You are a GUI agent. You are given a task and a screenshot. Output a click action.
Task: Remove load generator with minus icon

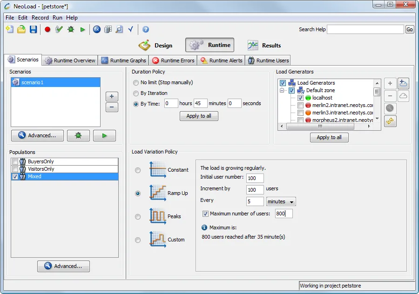click(390, 96)
